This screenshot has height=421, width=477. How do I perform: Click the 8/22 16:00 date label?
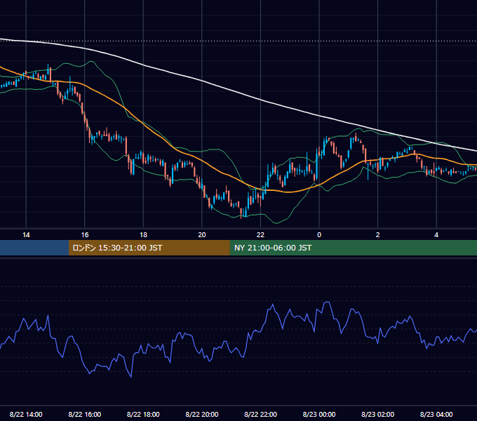pyautogui.click(x=85, y=414)
